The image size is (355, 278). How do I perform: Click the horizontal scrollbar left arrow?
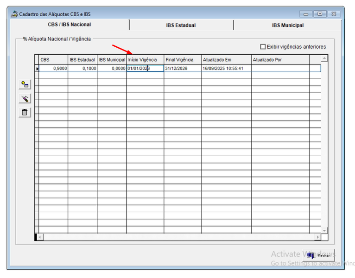40,237
